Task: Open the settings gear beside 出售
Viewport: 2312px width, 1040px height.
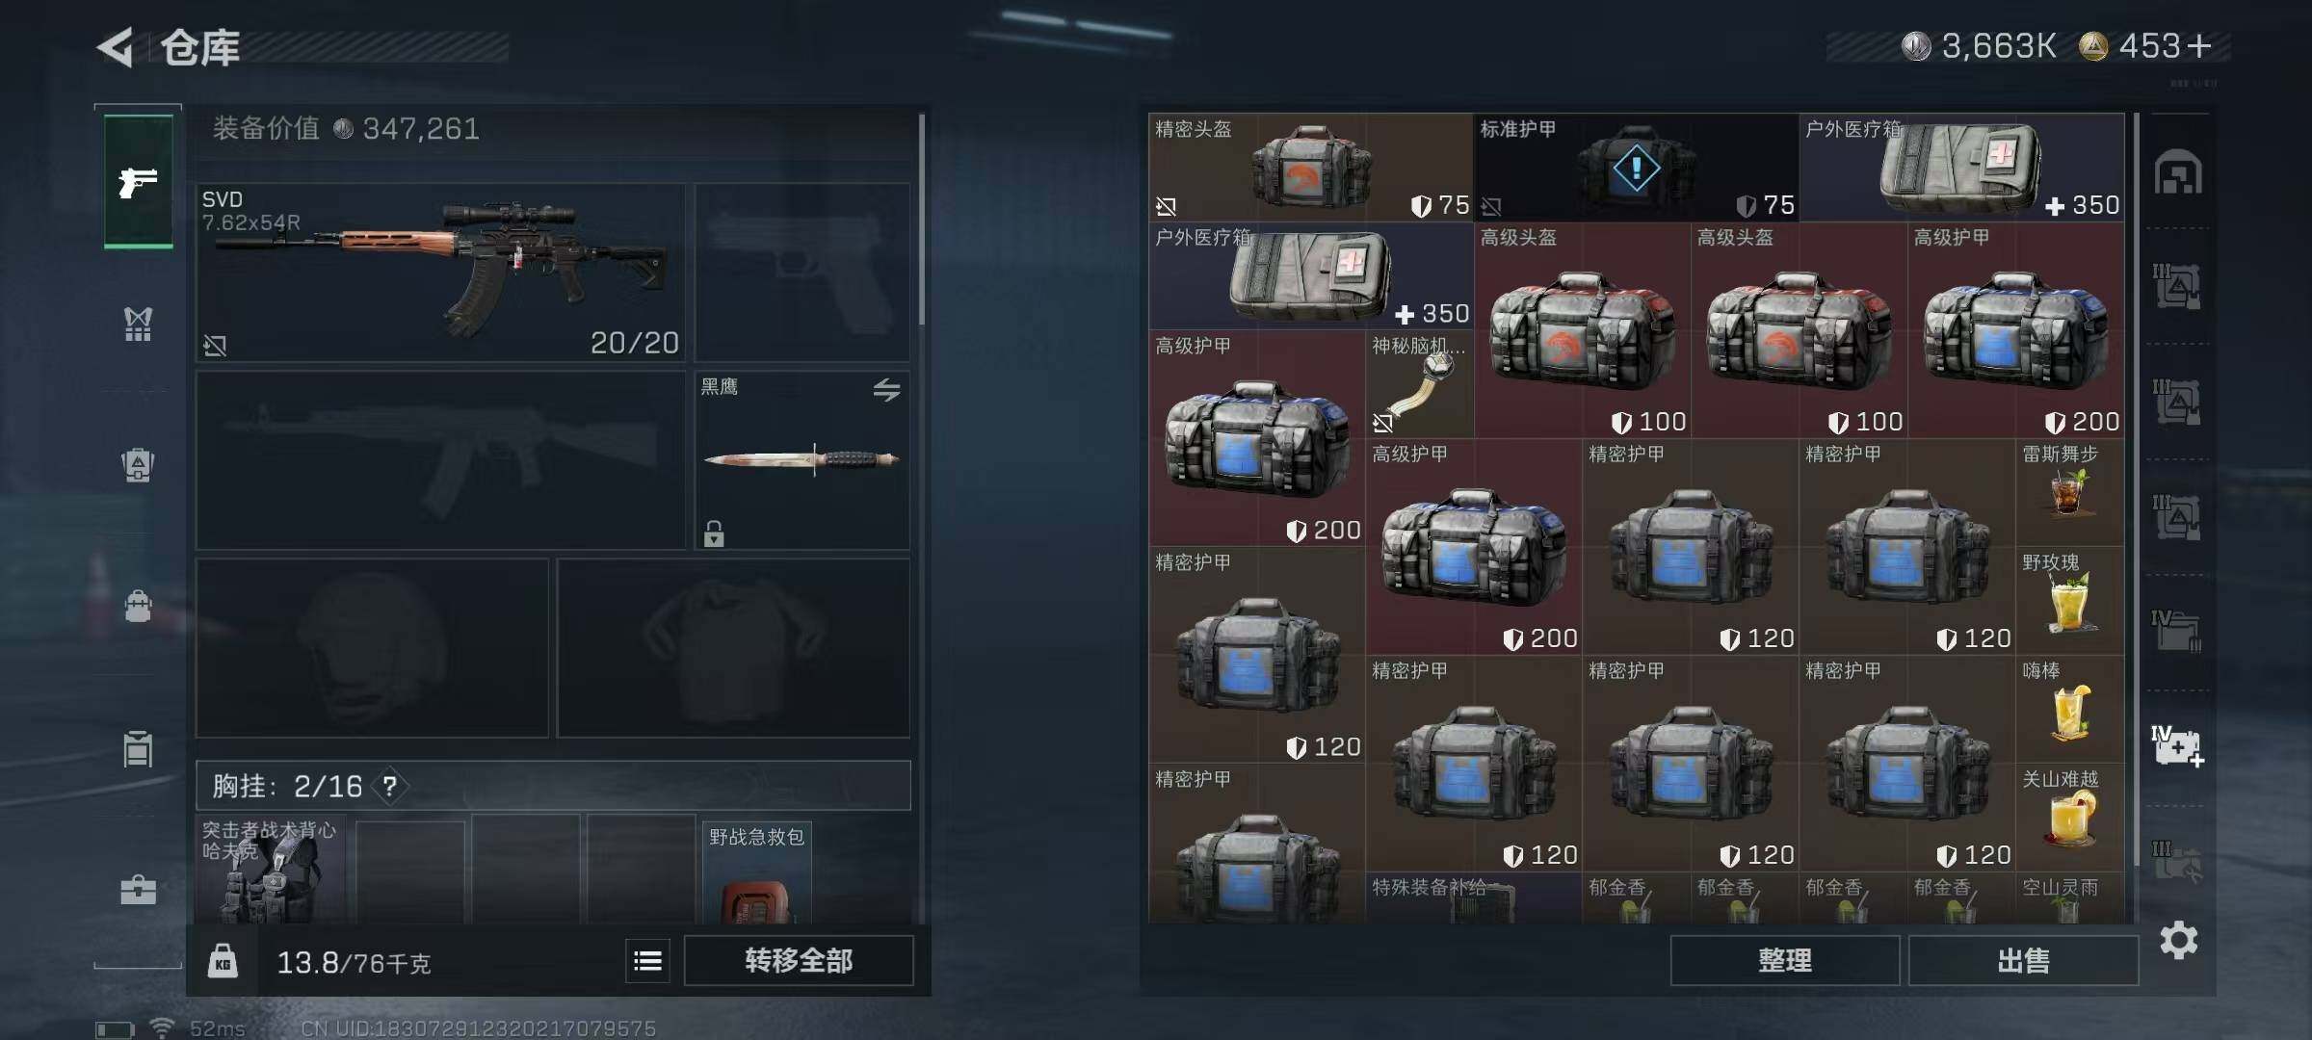Action: (2178, 940)
